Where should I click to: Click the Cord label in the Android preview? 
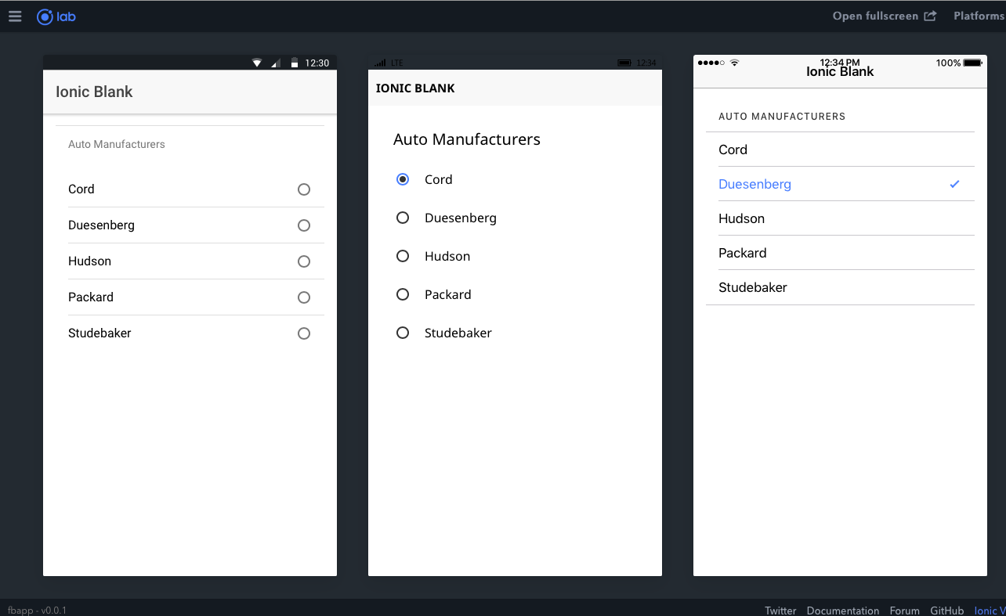click(x=81, y=189)
